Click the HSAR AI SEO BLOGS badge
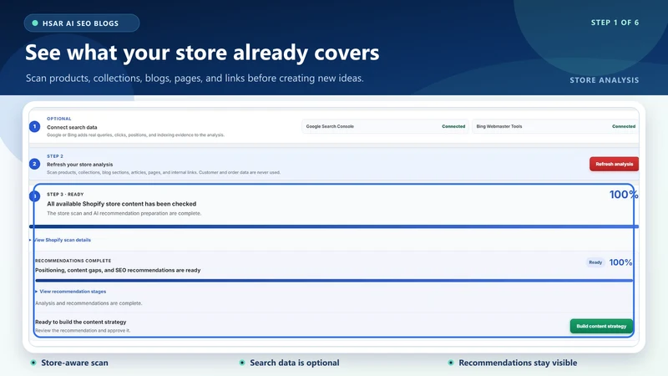 click(x=81, y=23)
